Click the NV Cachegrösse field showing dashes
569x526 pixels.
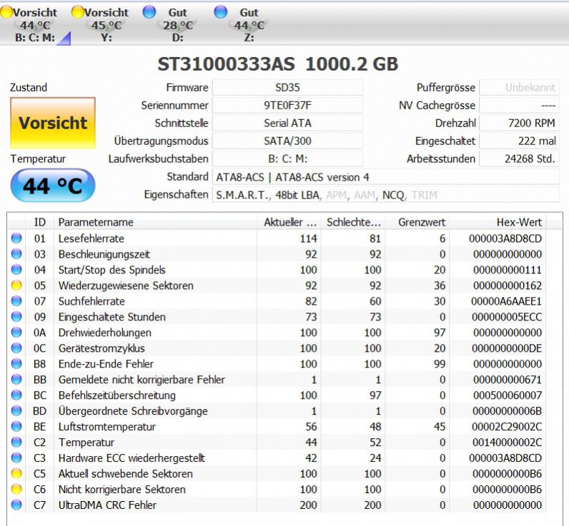[x=519, y=105]
